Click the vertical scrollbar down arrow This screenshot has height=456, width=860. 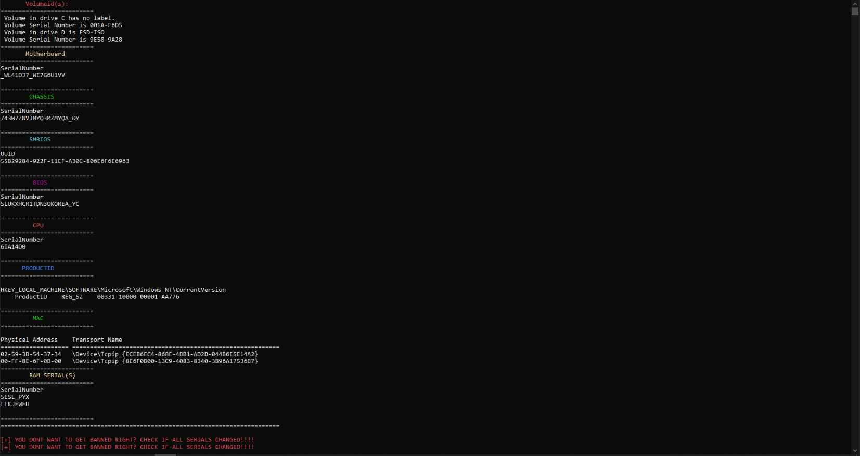pyautogui.click(x=855, y=451)
